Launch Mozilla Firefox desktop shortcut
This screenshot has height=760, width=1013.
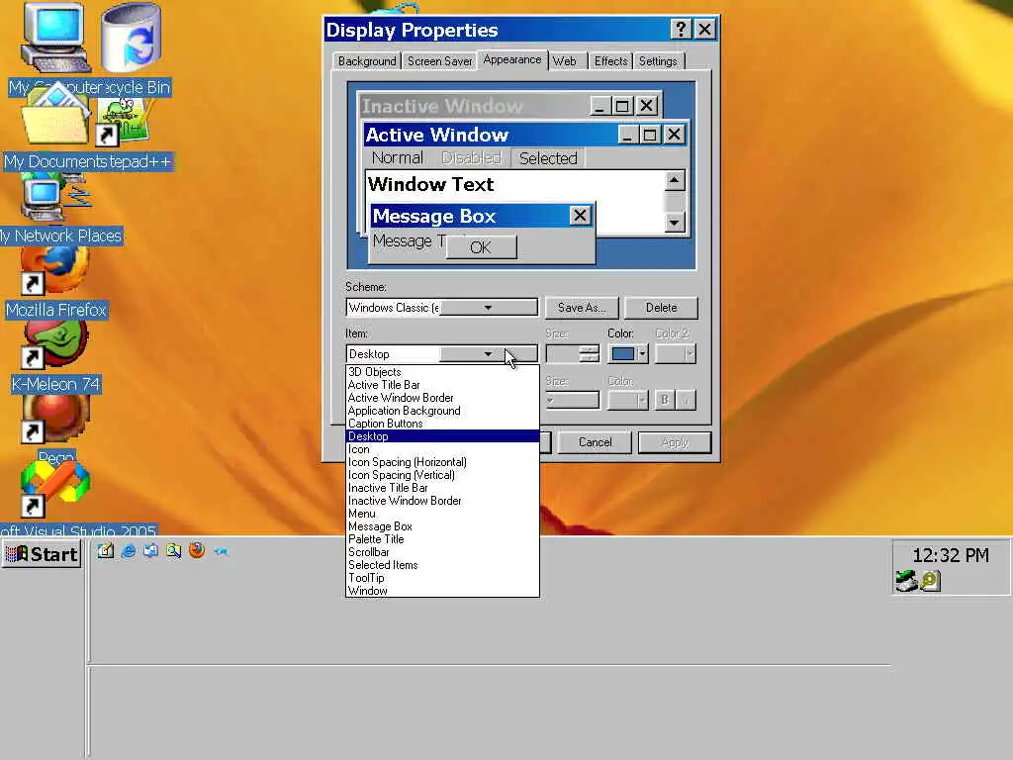coord(55,271)
